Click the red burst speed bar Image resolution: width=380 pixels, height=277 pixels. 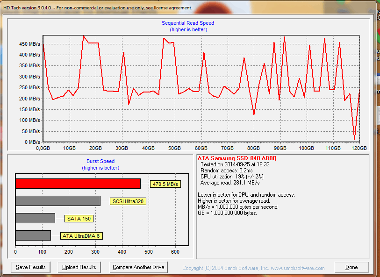[x=78, y=184]
